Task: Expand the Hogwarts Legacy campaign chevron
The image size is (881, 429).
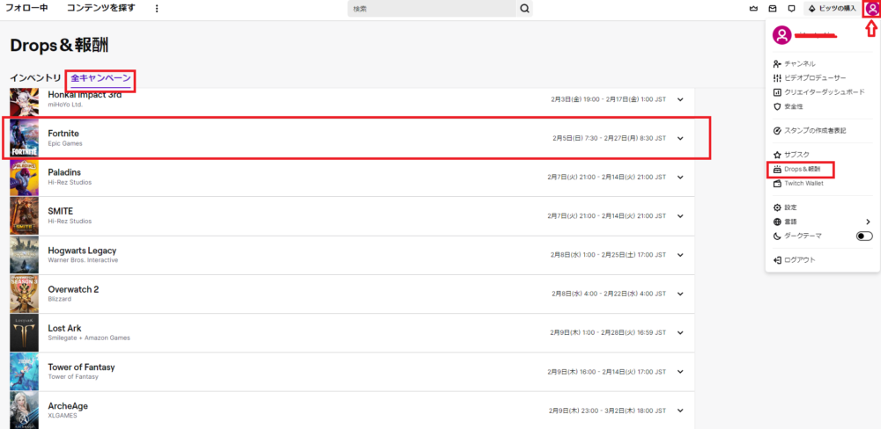Action: [680, 255]
